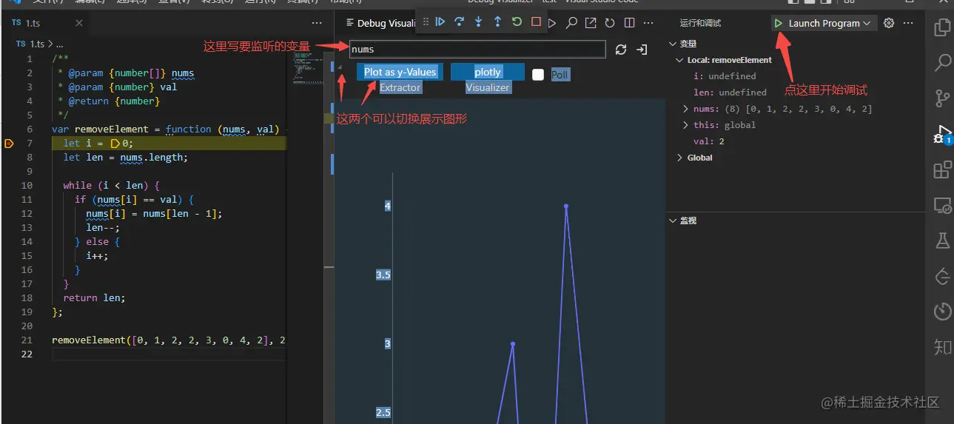Toggle the Poll checkbox
The width and height of the screenshot is (954, 424).
tap(538, 75)
